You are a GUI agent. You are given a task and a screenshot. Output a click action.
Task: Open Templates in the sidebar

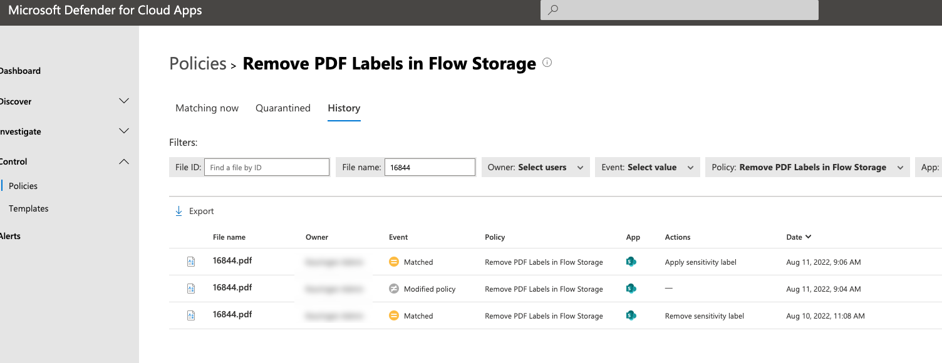[x=29, y=208]
